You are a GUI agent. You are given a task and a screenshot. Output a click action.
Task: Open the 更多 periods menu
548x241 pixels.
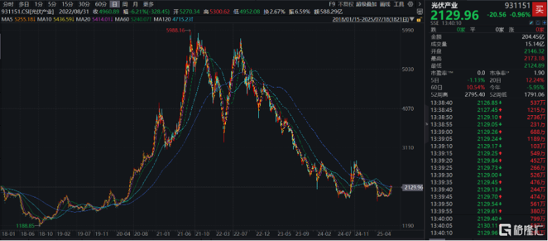(148, 4)
